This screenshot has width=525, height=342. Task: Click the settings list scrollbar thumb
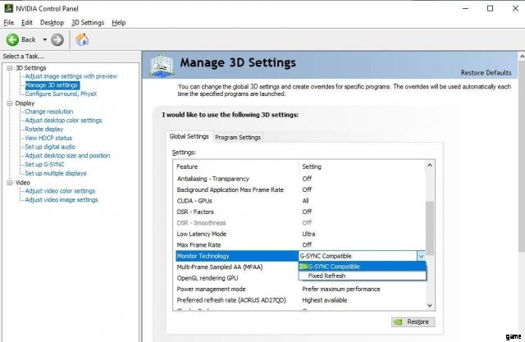pyautogui.click(x=430, y=228)
